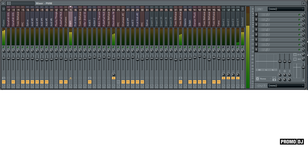308x150 pixels.
Task: Click the mix level knob of effect slot 1
Action: (303, 15)
